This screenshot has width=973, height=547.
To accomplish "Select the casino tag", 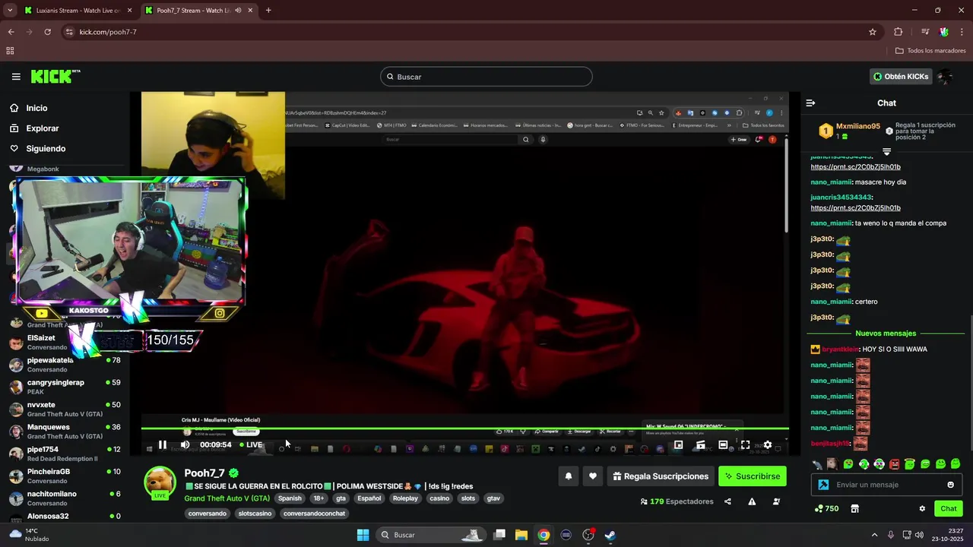I will [439, 498].
